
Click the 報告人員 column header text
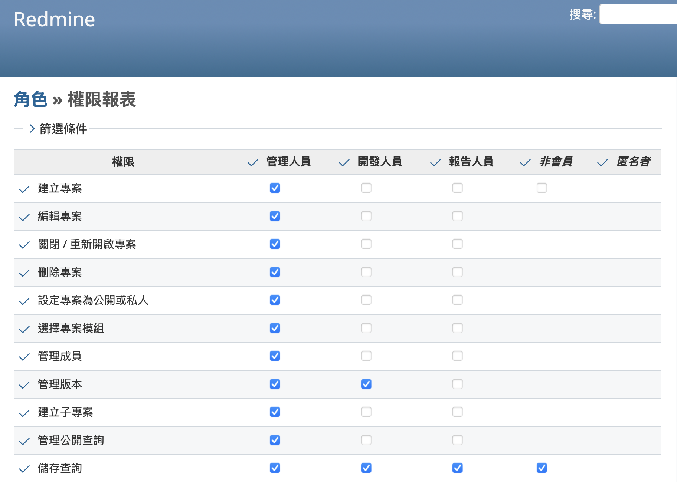(x=471, y=162)
